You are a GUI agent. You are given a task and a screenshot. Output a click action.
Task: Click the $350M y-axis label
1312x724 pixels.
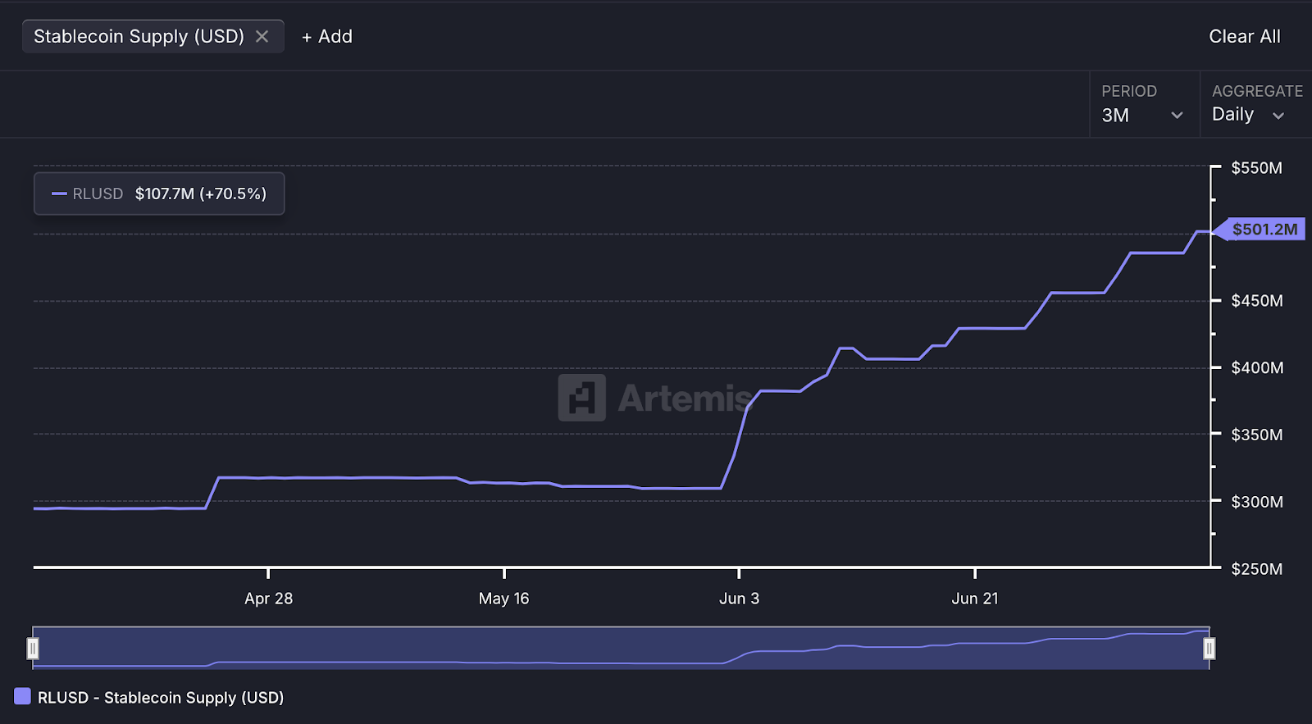click(1256, 435)
